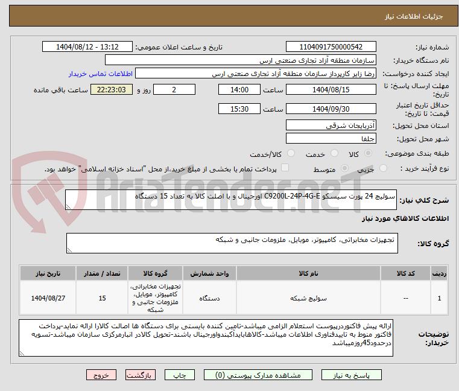Click the announcement date field 1404/08/12 - 13:12
This screenshot has width=459, height=391.
pyautogui.click(x=87, y=47)
